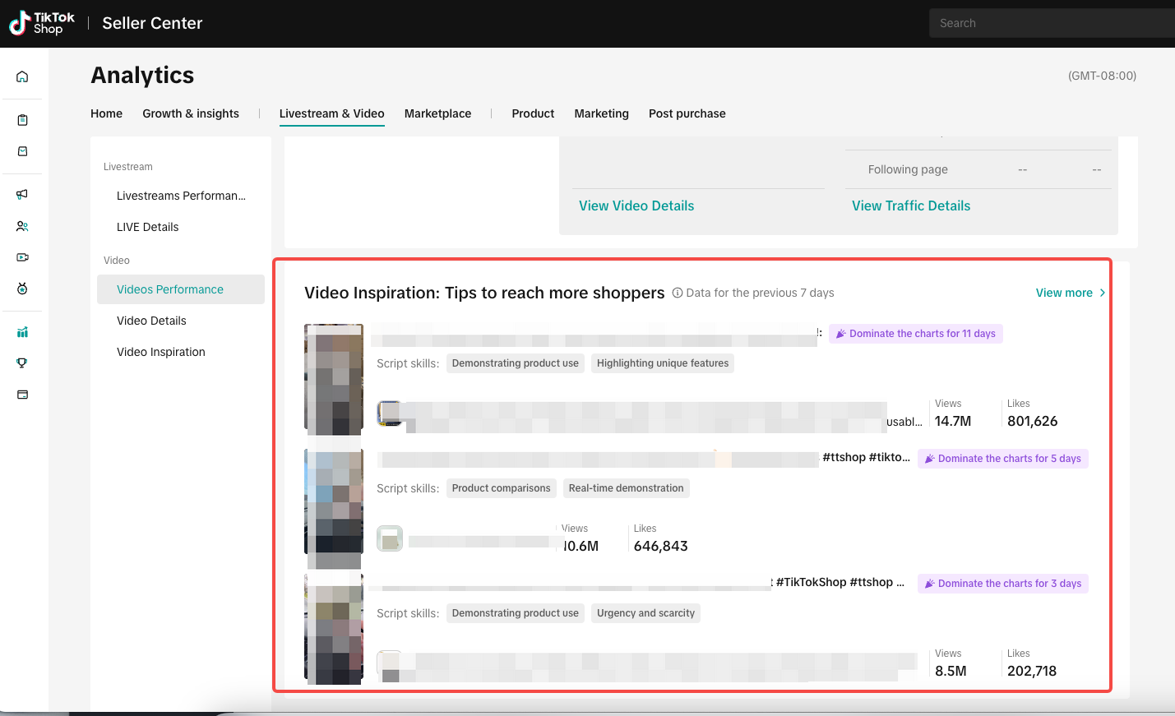Screen dimensions: 1175x716
Task: Open the Orders clipboard icon
Action: (22, 120)
